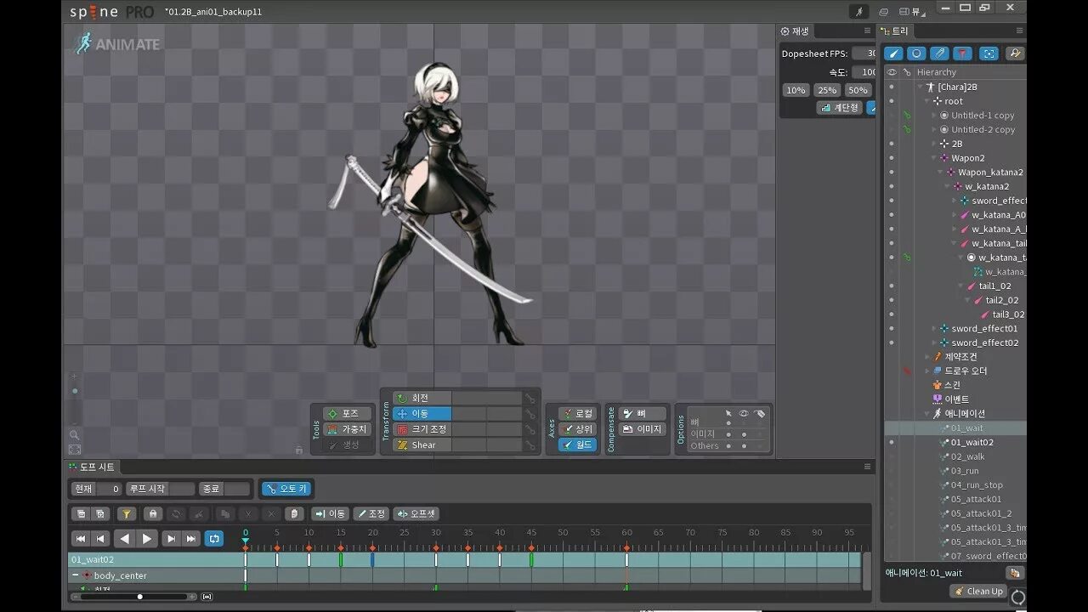
Task: Toggle 뼈 compensate option
Action: pyautogui.click(x=642, y=413)
